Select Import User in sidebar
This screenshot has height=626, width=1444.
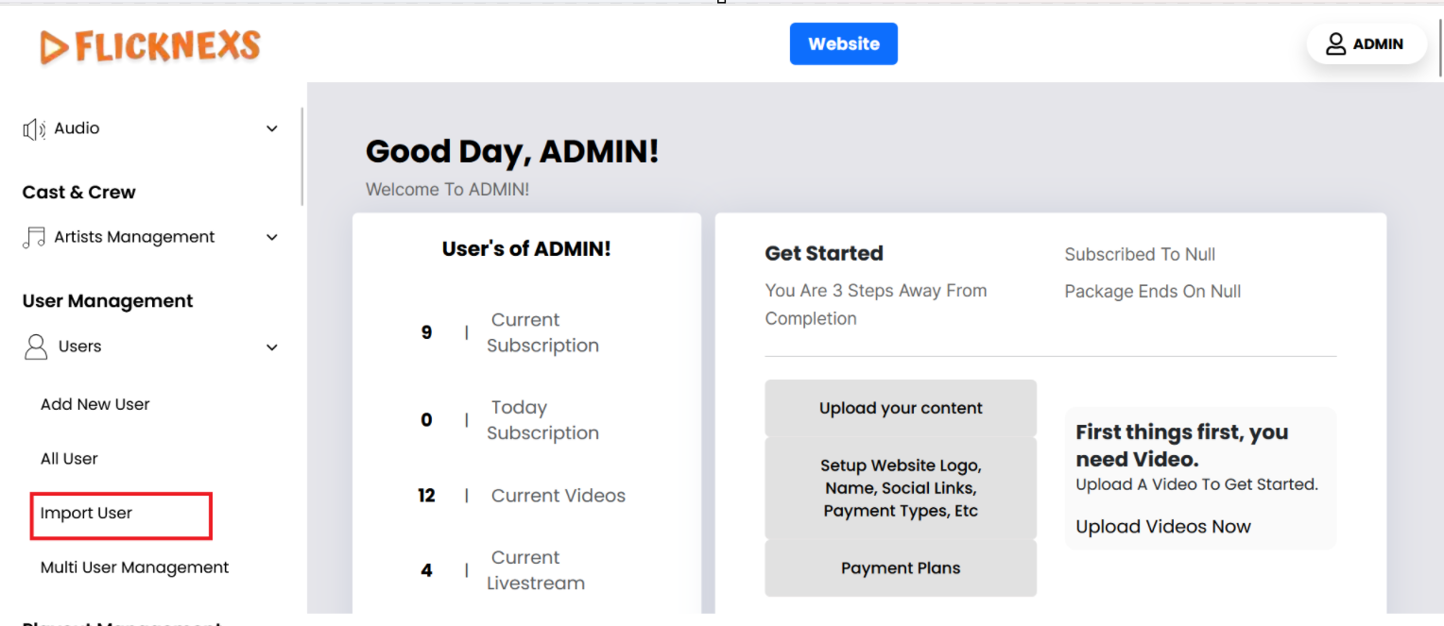click(87, 514)
